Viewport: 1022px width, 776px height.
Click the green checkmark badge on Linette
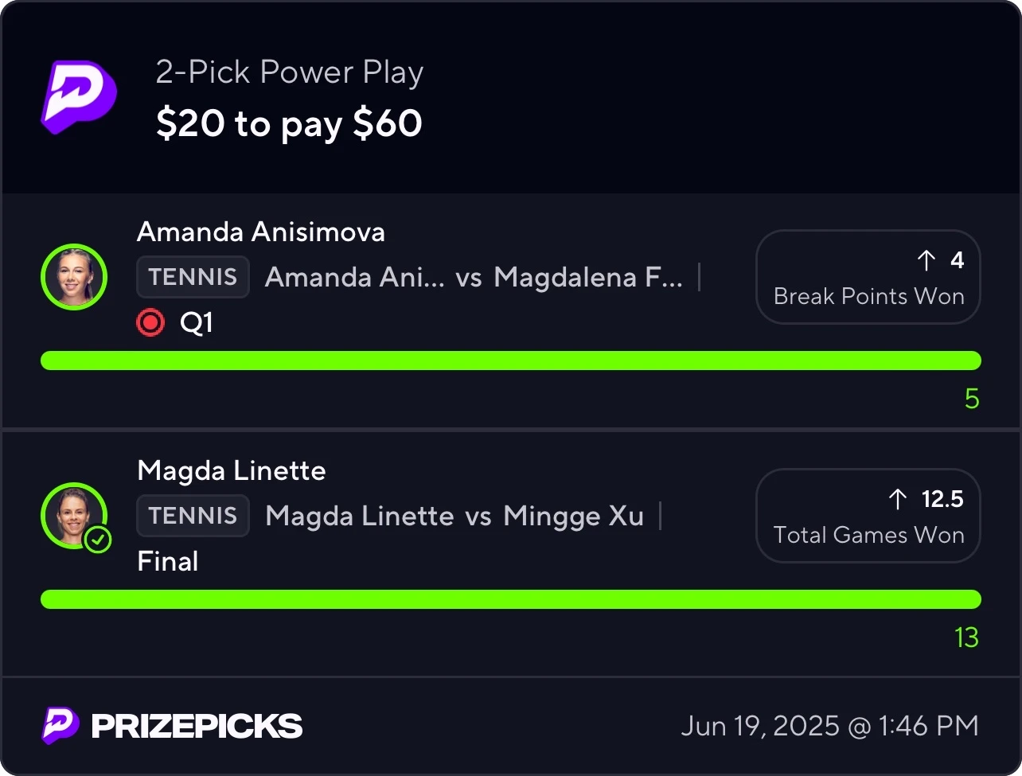pyautogui.click(x=98, y=540)
